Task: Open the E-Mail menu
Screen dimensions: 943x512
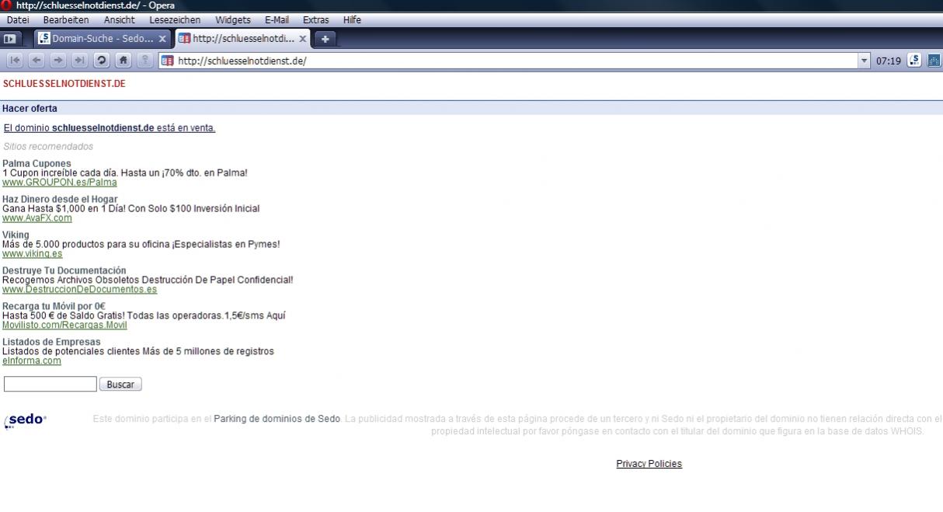Action: click(x=277, y=19)
